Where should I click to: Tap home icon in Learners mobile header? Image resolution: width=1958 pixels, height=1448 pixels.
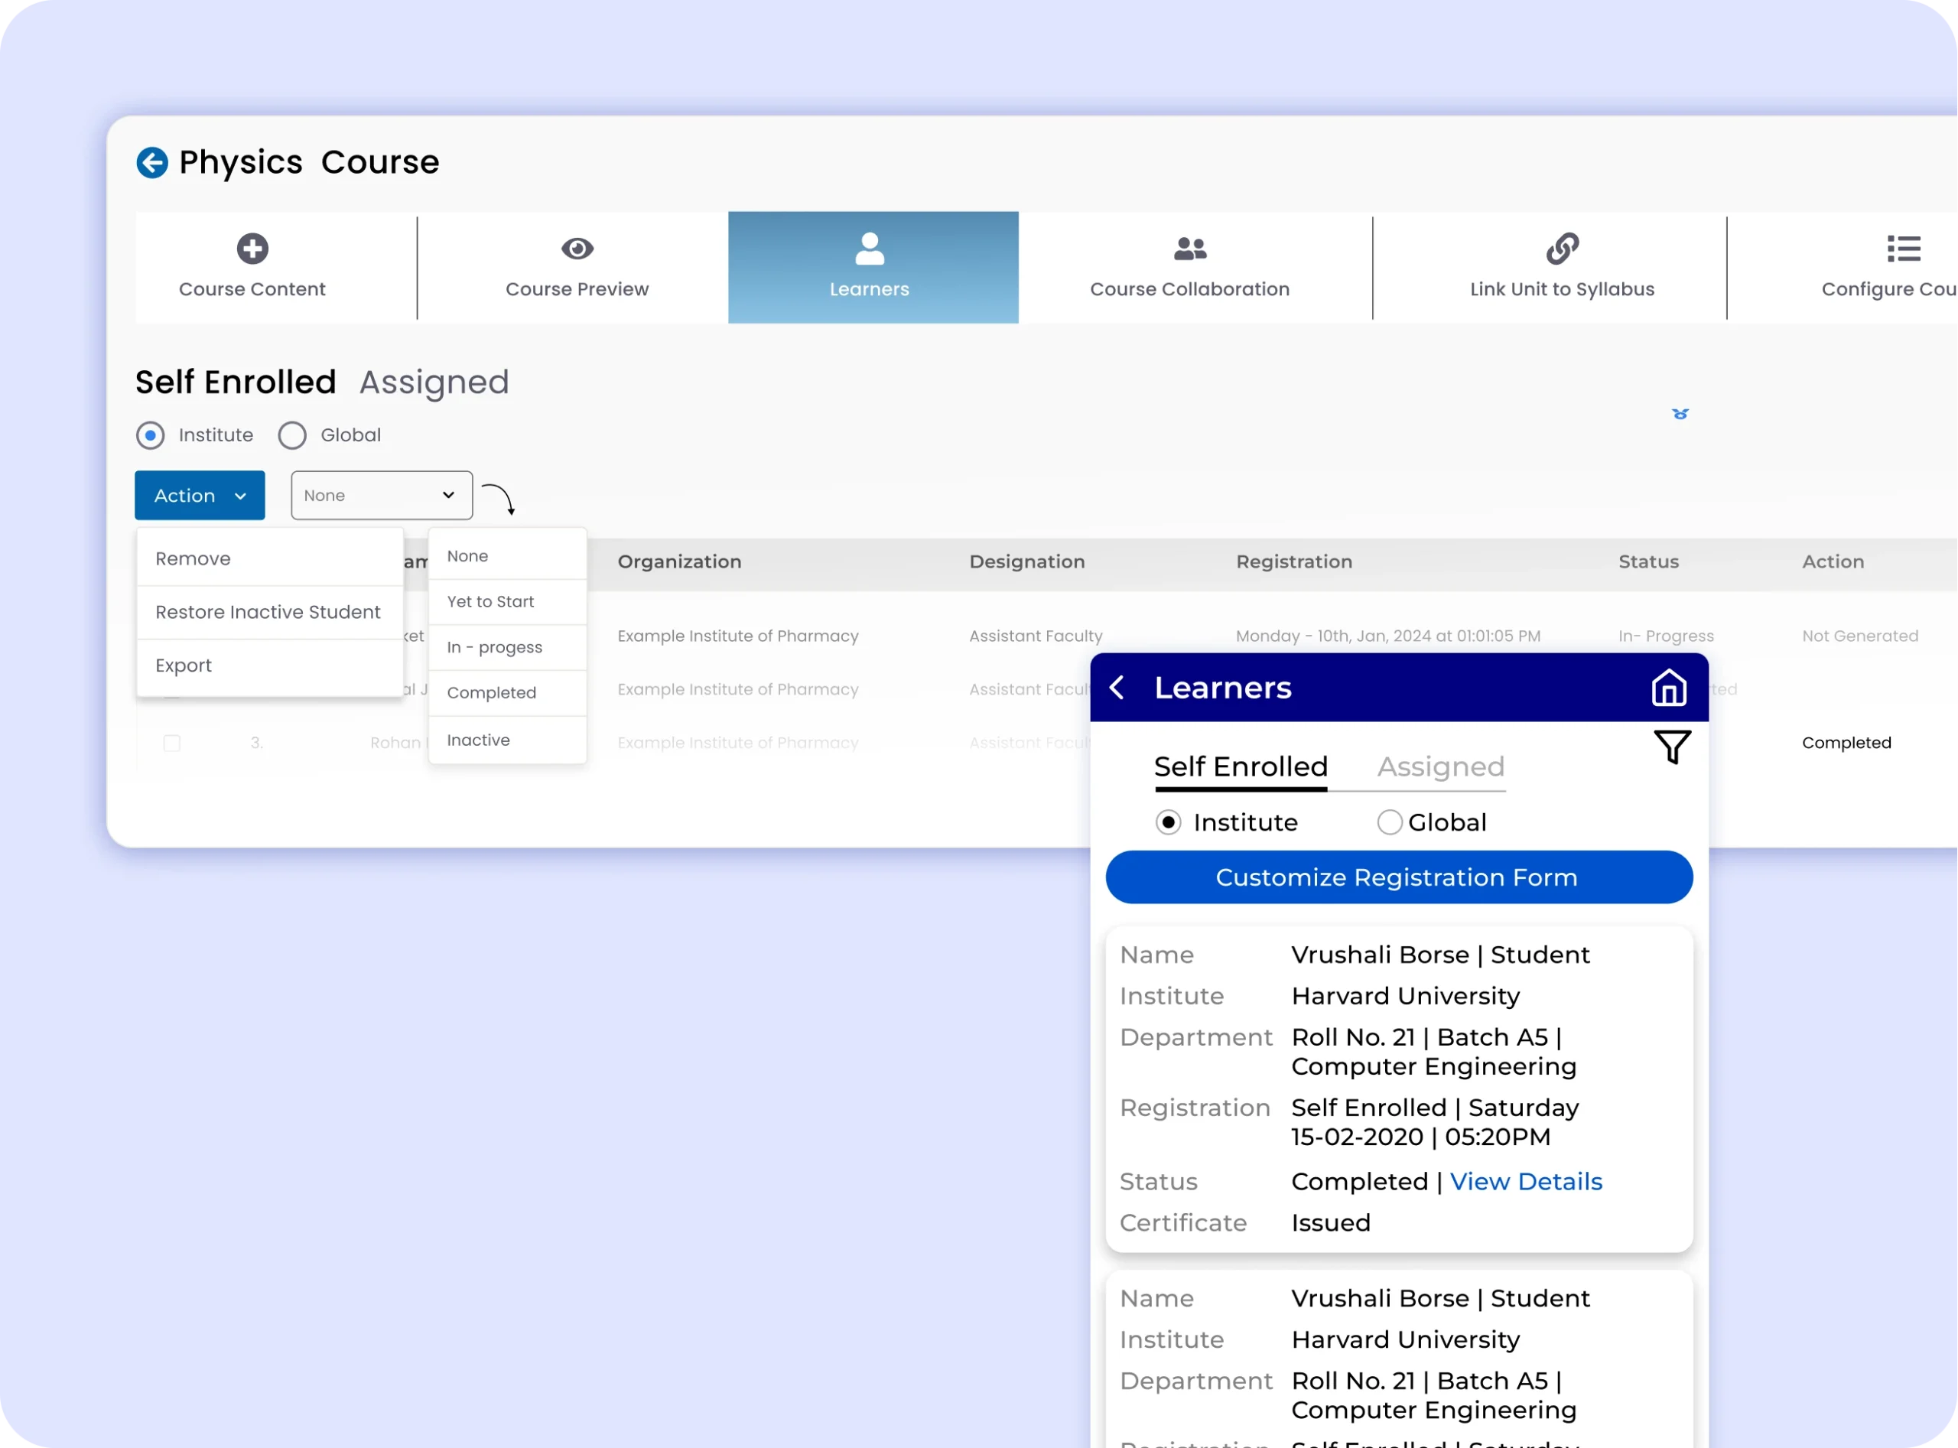[x=1668, y=688]
